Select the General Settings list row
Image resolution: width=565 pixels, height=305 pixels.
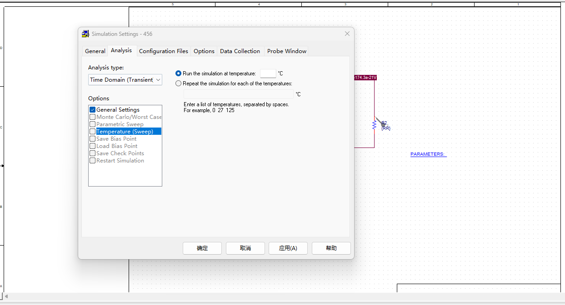[125, 110]
